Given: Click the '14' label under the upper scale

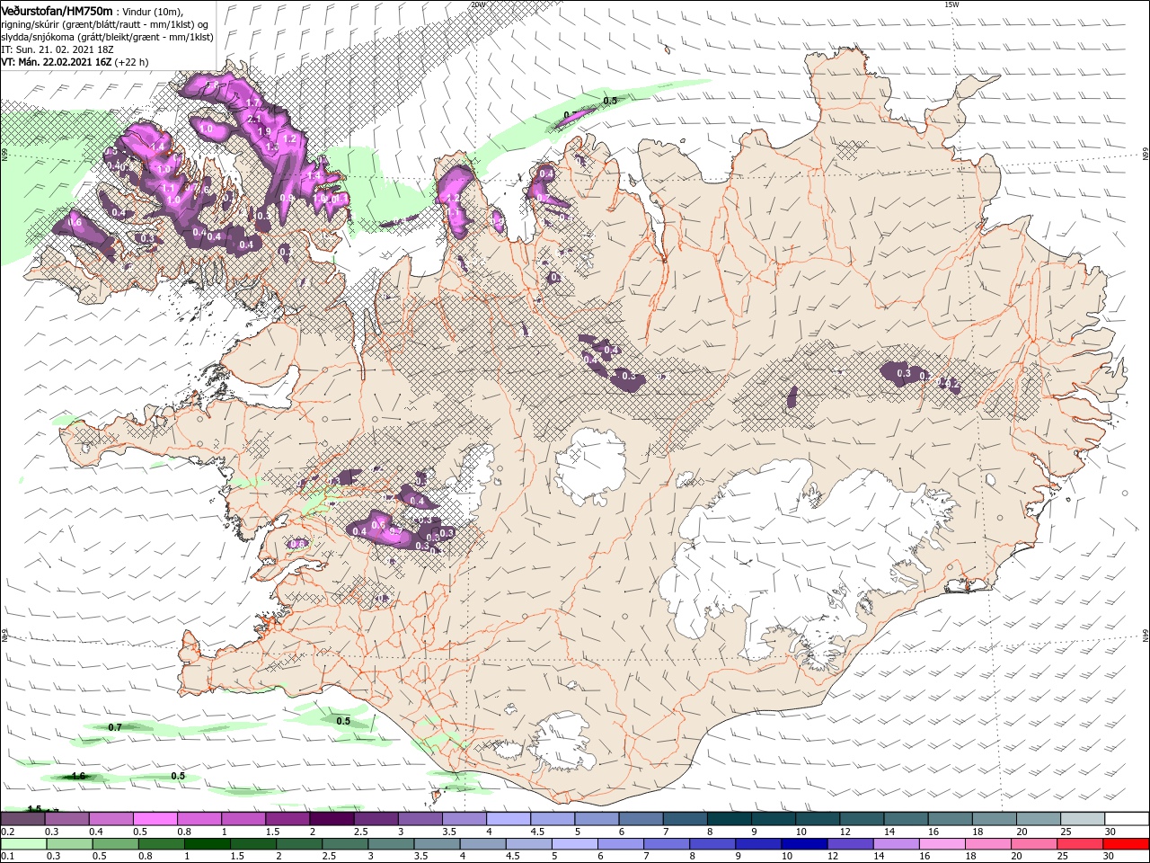Looking at the screenshot, I should pyautogui.click(x=889, y=832).
